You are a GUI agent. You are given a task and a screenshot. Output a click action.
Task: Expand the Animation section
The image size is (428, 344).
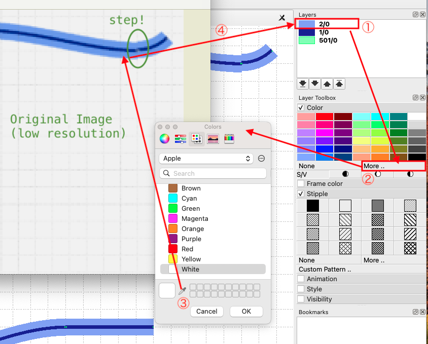point(301,279)
